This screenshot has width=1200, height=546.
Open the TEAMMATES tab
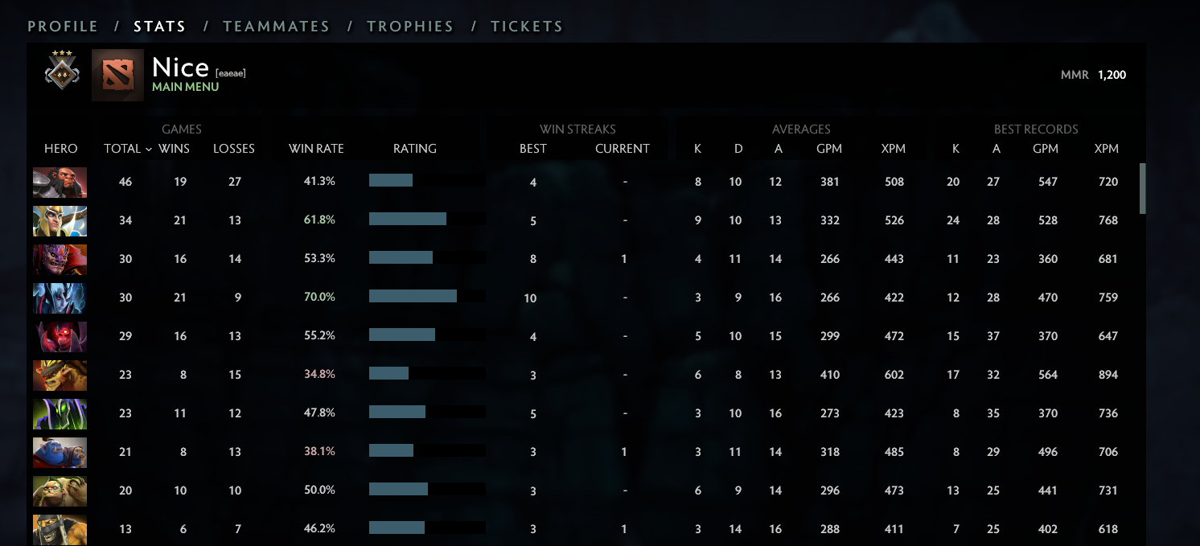click(x=277, y=26)
